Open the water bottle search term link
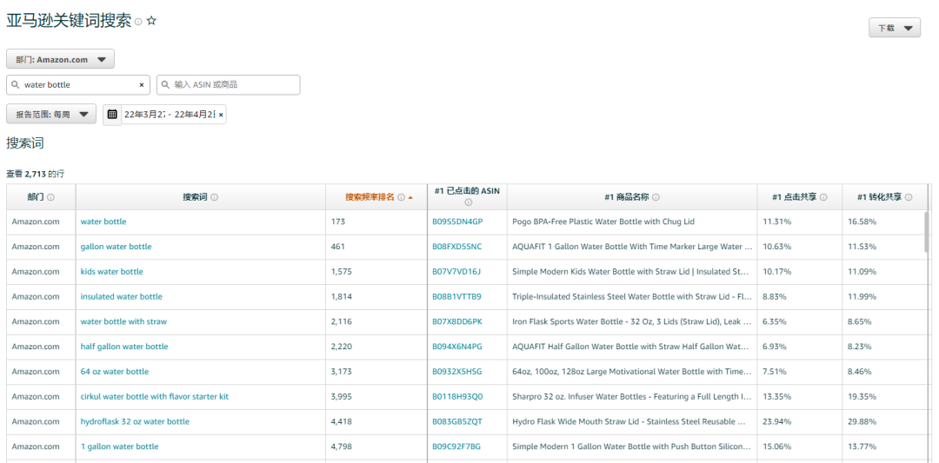 [x=103, y=222]
